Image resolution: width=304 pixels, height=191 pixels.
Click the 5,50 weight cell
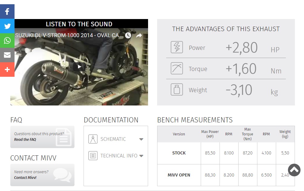coord(285,153)
